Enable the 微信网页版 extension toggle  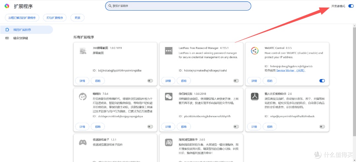(236, 127)
